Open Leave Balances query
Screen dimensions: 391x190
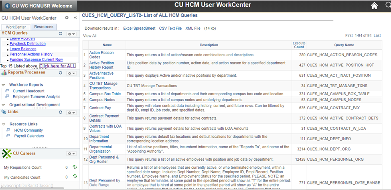tap(23, 49)
